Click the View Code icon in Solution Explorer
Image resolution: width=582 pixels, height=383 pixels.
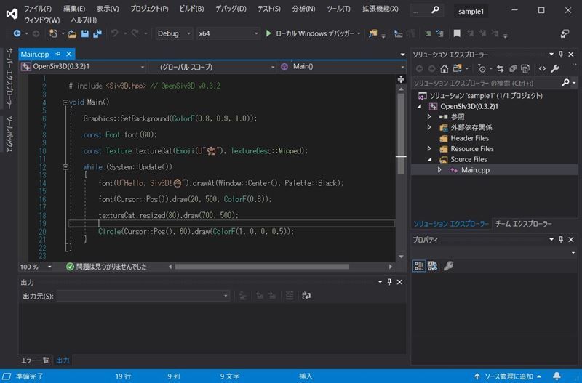(542, 68)
